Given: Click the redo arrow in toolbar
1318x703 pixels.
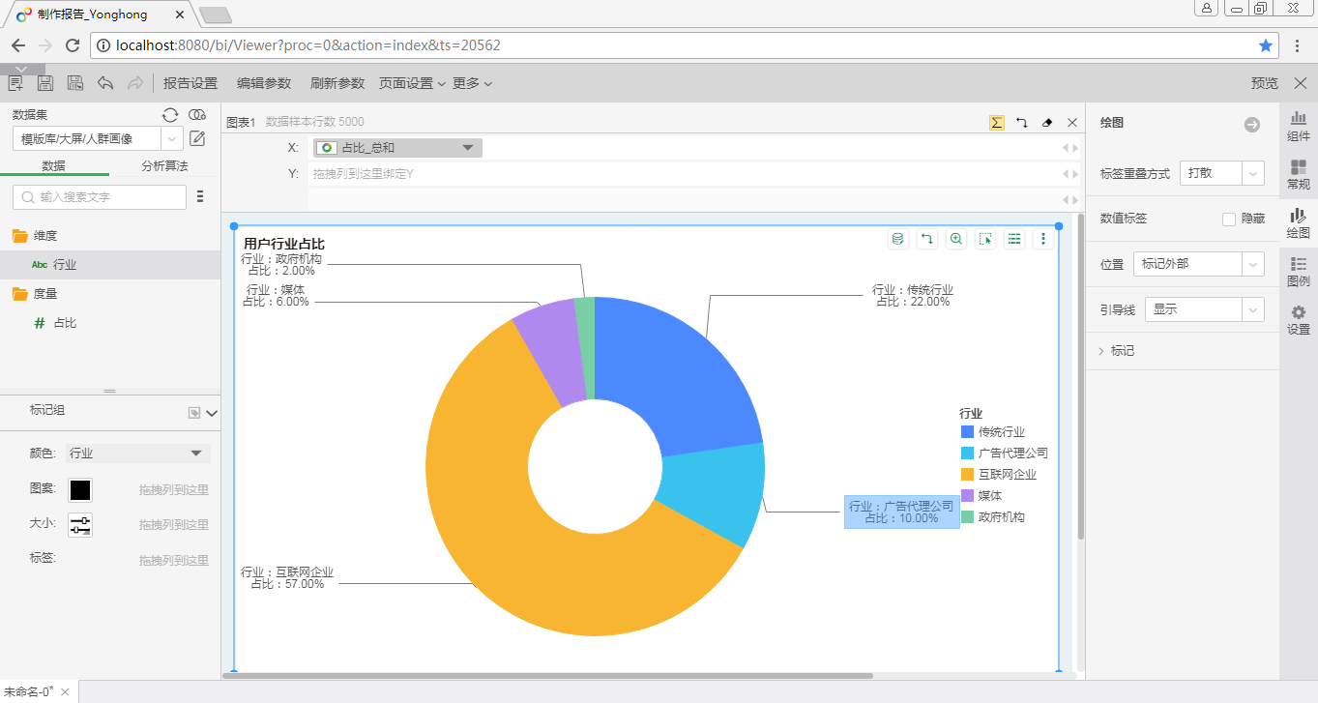Looking at the screenshot, I should point(135,83).
